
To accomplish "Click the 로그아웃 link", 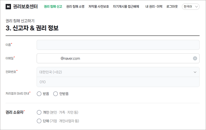I will [172, 7].
